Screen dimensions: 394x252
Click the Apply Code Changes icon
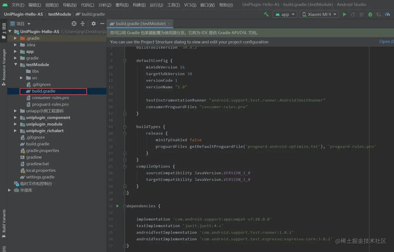pyautogui.click(x=362, y=14)
